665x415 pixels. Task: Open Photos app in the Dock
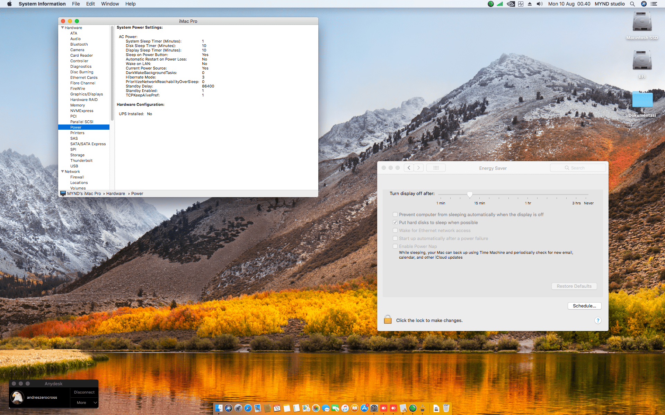tap(316, 408)
